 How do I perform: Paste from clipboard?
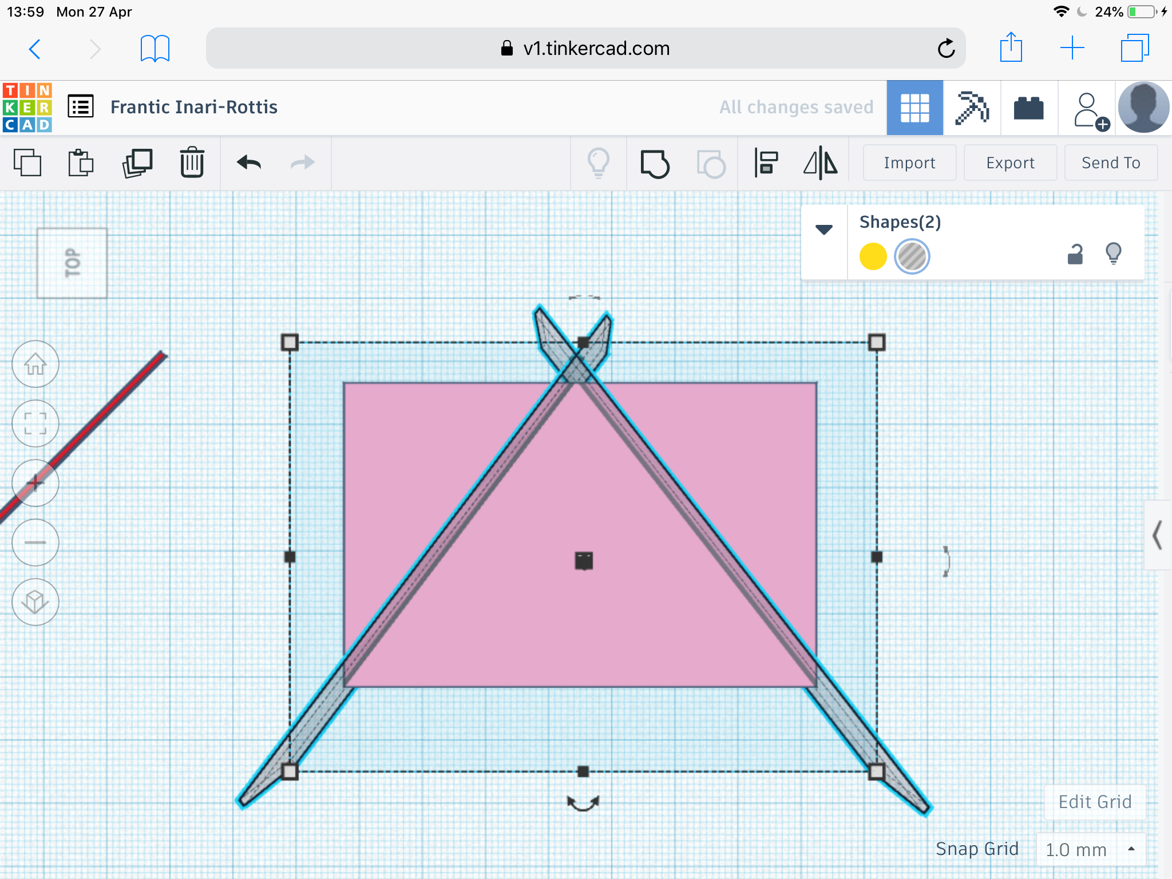[81, 163]
